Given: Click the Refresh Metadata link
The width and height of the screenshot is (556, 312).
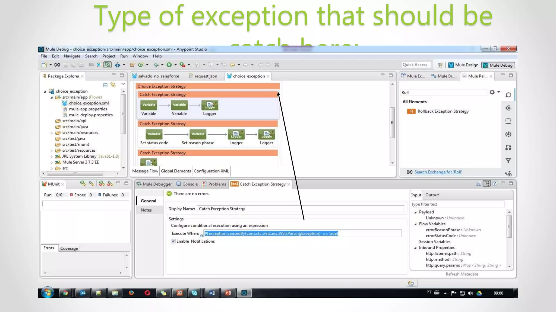Looking at the screenshot, I should (462, 274).
